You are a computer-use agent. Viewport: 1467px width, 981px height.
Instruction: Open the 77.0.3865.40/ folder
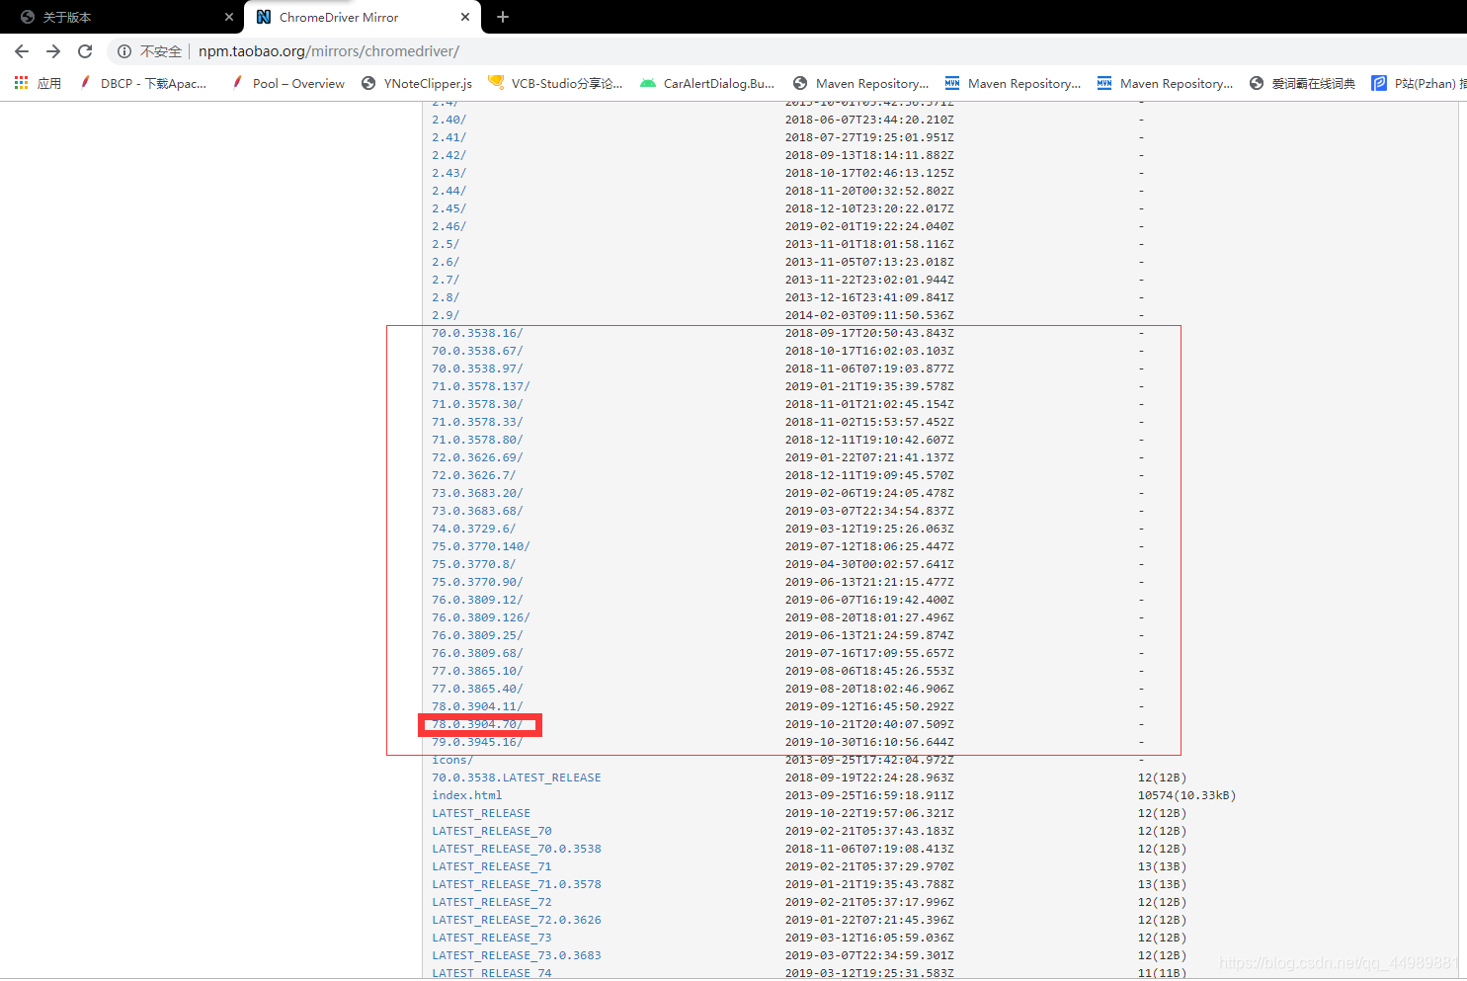(x=477, y=689)
